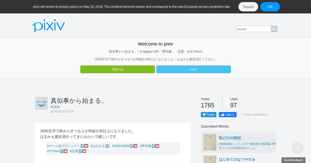The width and height of the screenshot is (311, 163).
Task: Tweet this work on Twitter
Action: [209, 115]
